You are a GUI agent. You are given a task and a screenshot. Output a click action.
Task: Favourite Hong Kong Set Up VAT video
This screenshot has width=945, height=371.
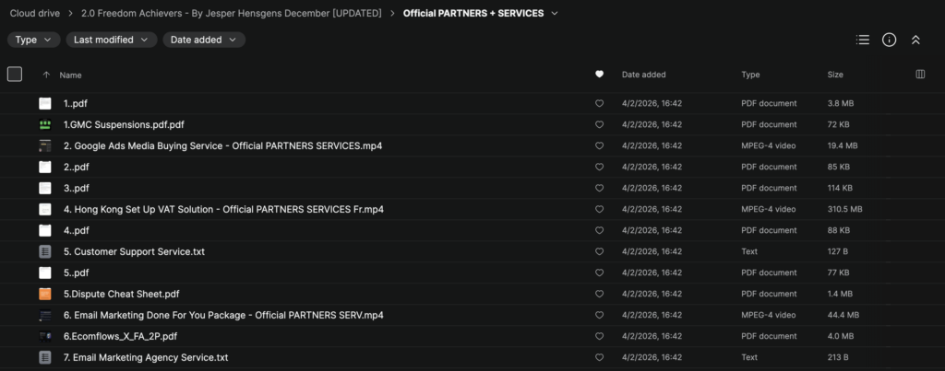(599, 209)
